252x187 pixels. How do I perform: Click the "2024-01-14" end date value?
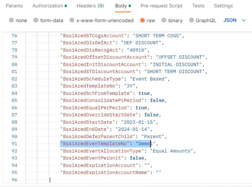132,129
